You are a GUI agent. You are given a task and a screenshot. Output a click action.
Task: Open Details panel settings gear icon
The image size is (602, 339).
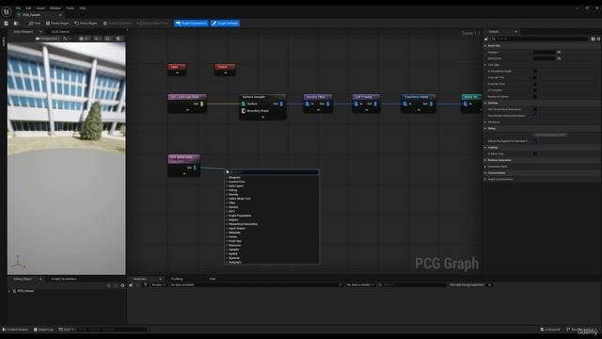598,39
